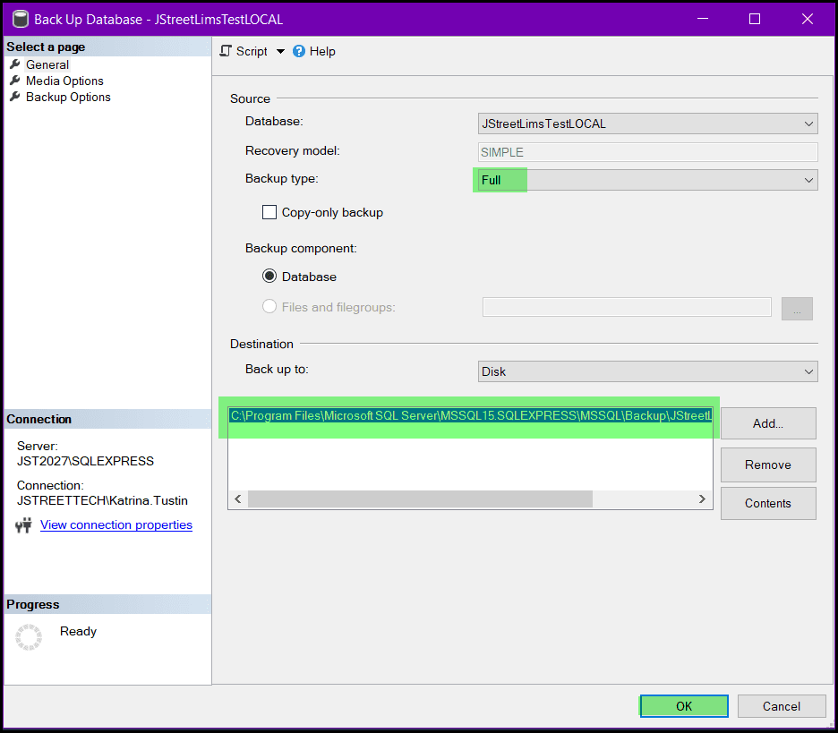Confirm backup with OK button
838x733 pixels.
[x=684, y=706]
